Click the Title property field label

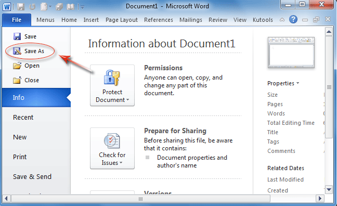tap(273, 132)
